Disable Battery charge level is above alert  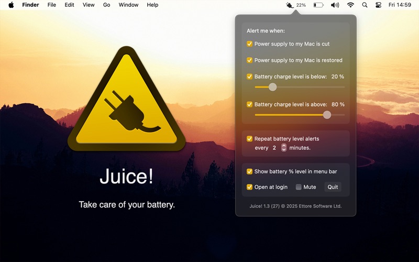pyautogui.click(x=249, y=104)
